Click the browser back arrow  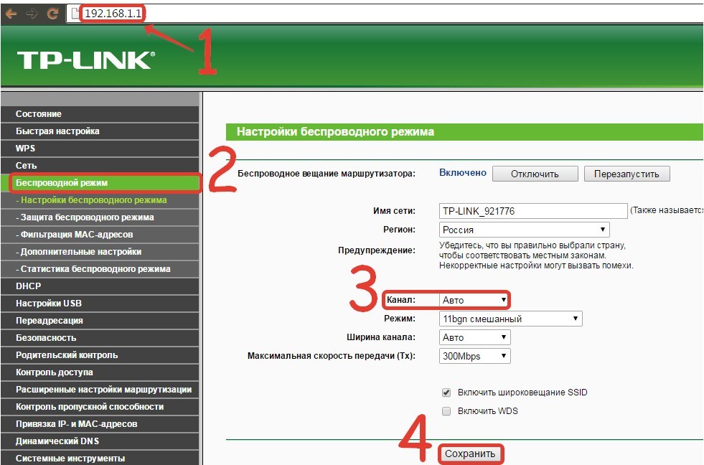pos(11,14)
